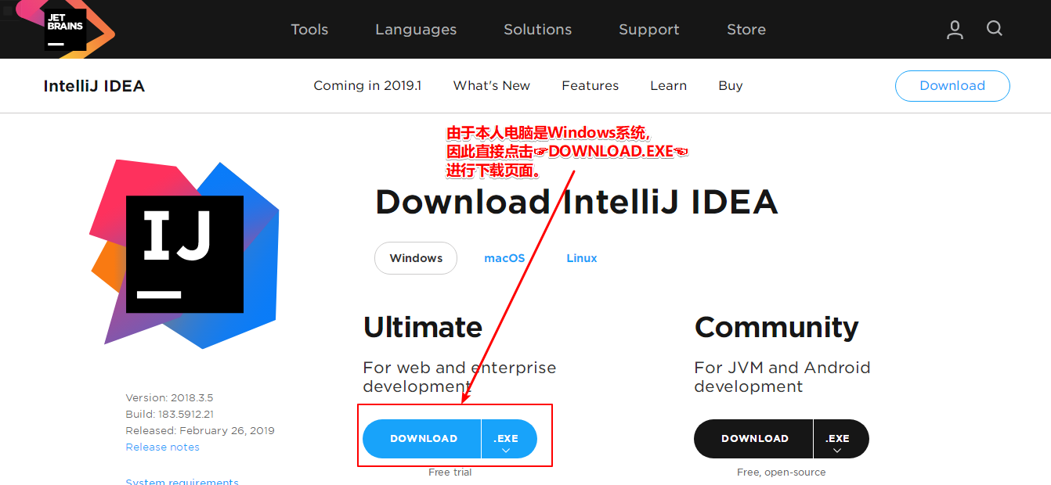
Task: Open the user account icon
Action: tap(954, 29)
